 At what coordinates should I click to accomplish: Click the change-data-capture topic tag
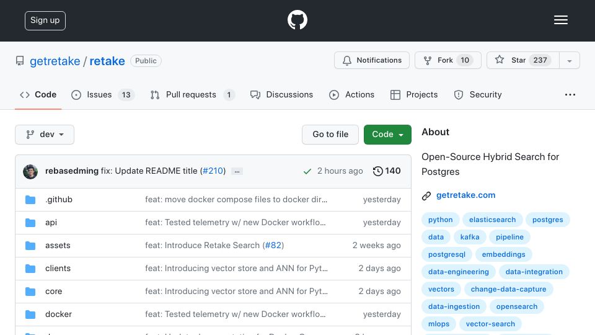508,290
